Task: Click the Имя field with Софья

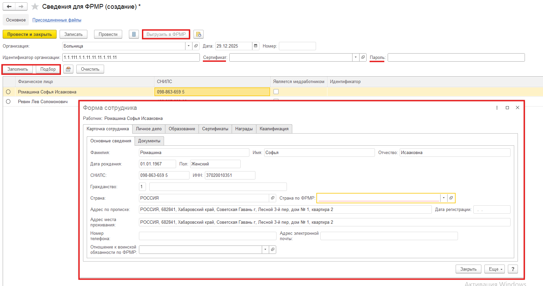Action: (319, 152)
